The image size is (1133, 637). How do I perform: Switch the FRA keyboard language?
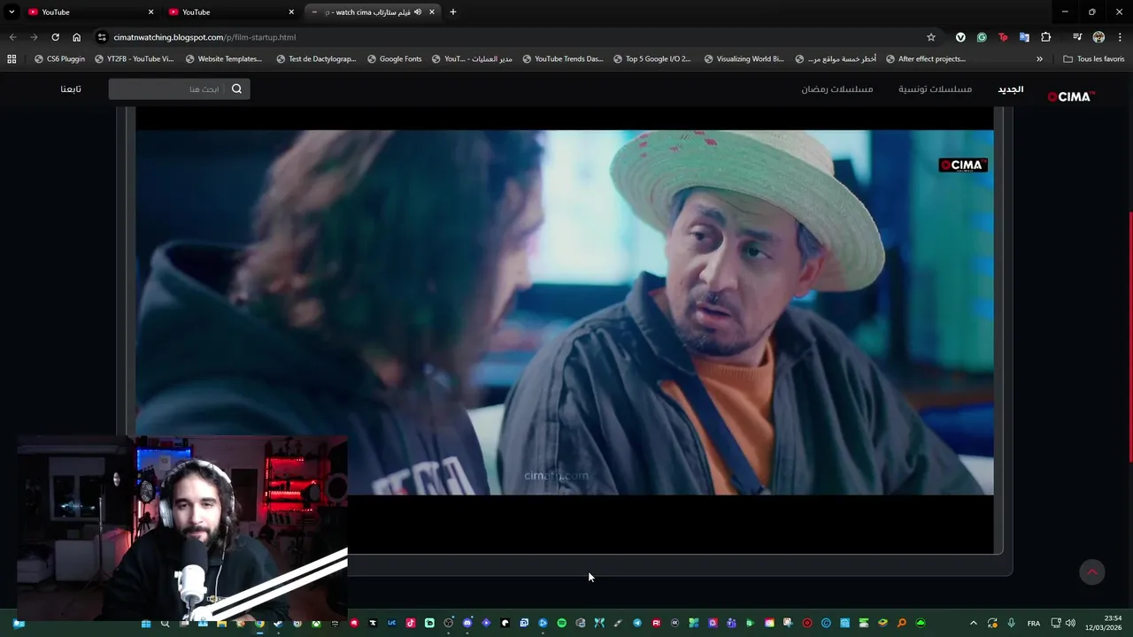1033,623
